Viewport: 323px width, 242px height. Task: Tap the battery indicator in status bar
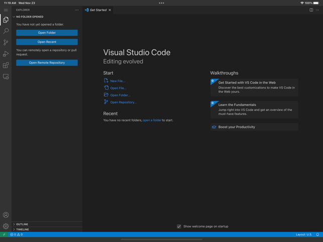click(x=316, y=3)
